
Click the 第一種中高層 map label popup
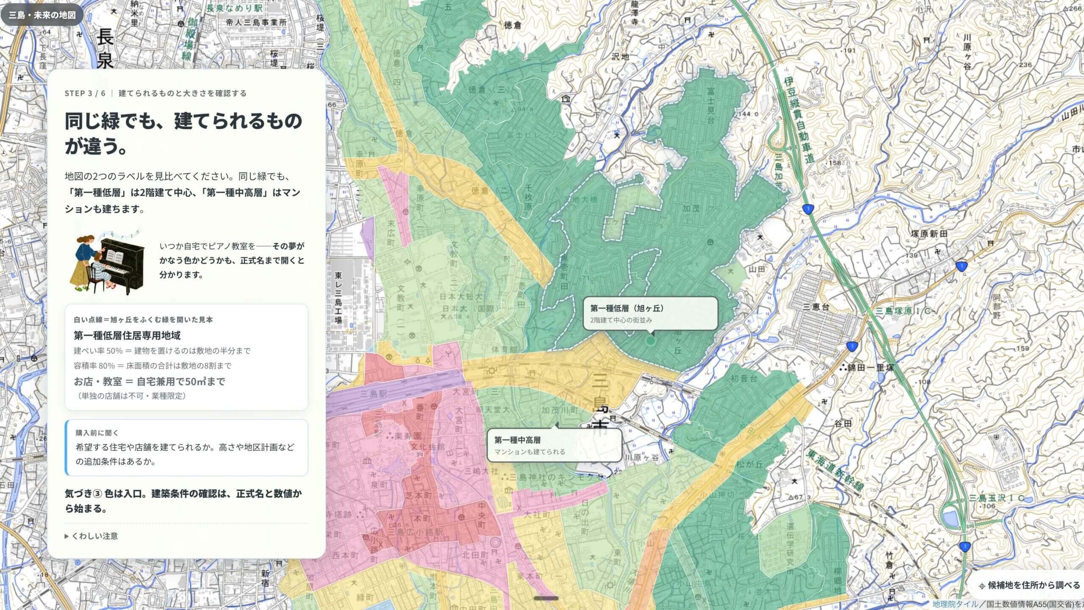click(554, 445)
